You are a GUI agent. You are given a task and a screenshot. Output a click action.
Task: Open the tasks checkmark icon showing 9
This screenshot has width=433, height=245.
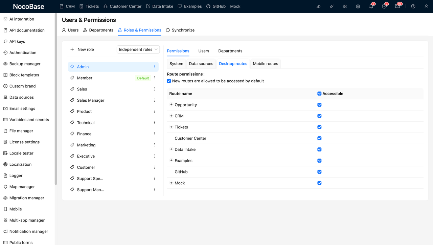click(384, 6)
